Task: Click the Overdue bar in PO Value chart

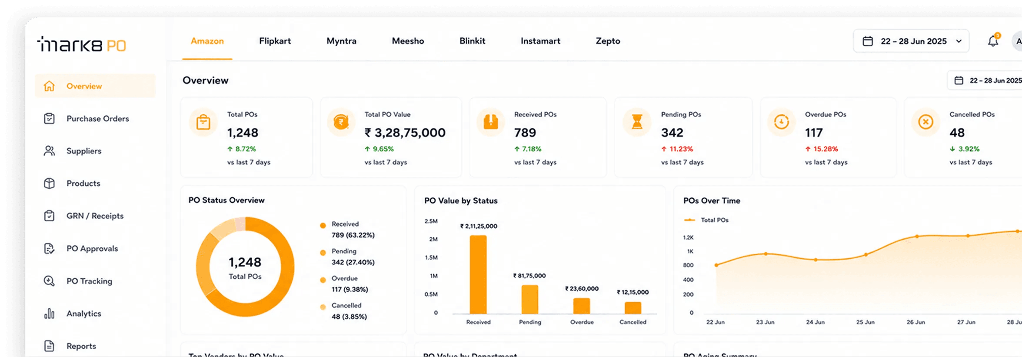Action: [x=582, y=306]
